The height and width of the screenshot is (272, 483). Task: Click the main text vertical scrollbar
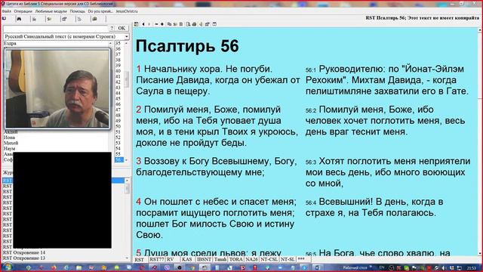(480, 142)
